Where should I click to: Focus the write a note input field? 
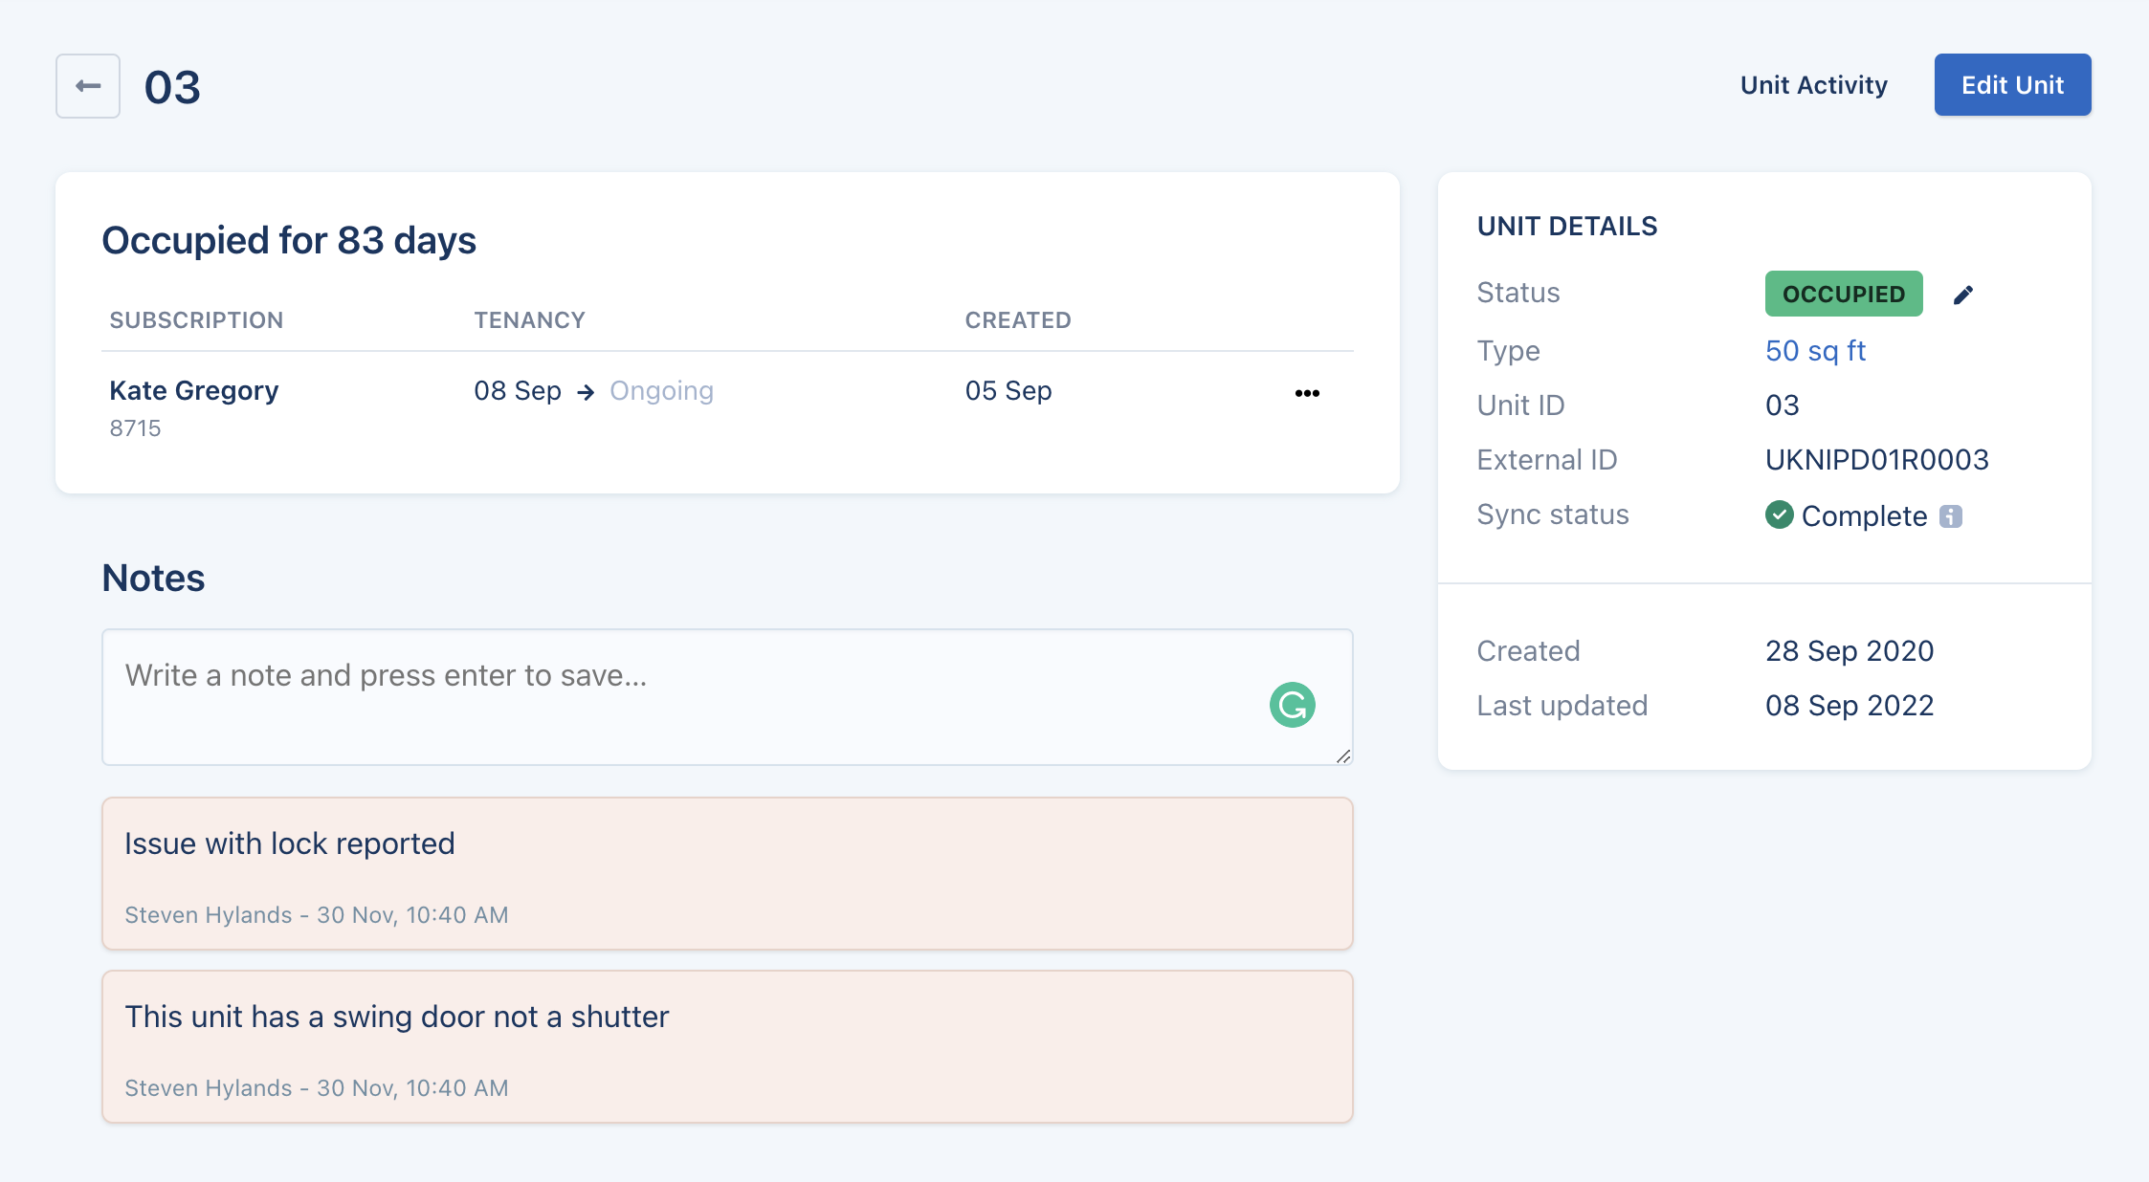[x=670, y=696]
